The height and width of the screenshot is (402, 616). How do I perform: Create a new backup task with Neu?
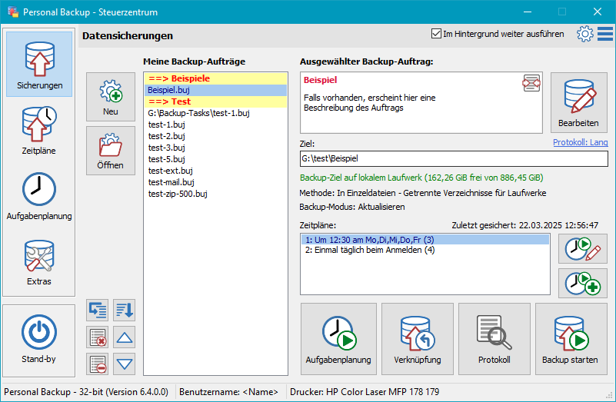(111, 97)
